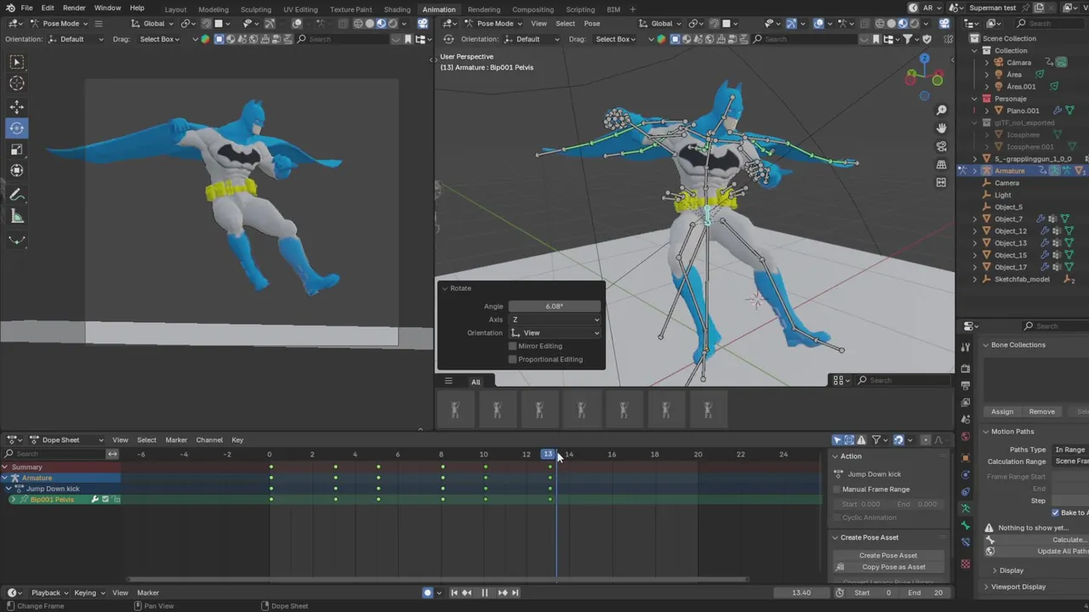Jump to previous keyframe

(466, 592)
